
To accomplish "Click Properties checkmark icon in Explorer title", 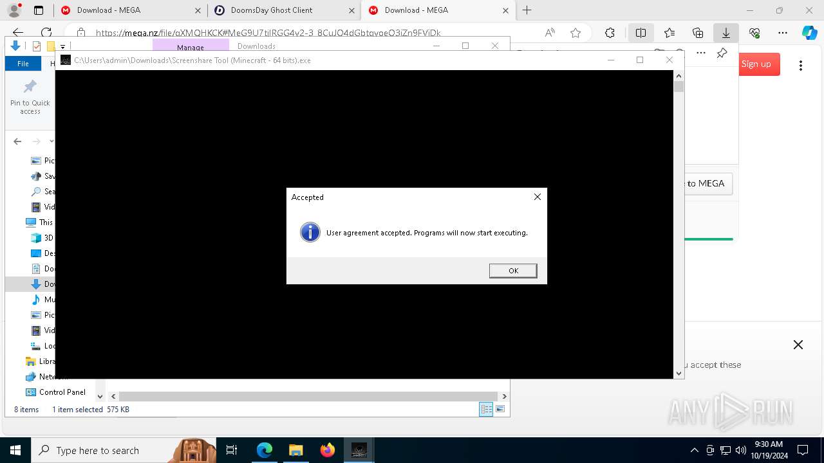I will tap(36, 46).
